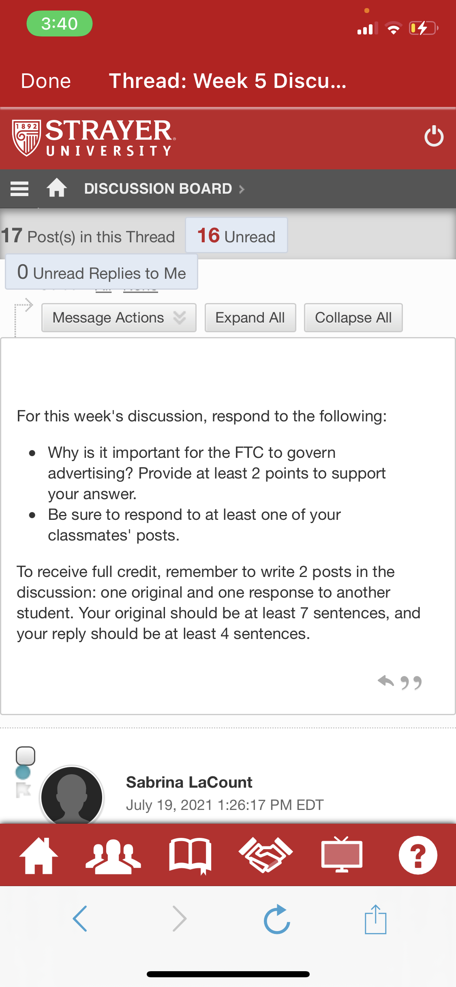Select 0 Unread Replies to Me tab

pyautogui.click(x=101, y=272)
